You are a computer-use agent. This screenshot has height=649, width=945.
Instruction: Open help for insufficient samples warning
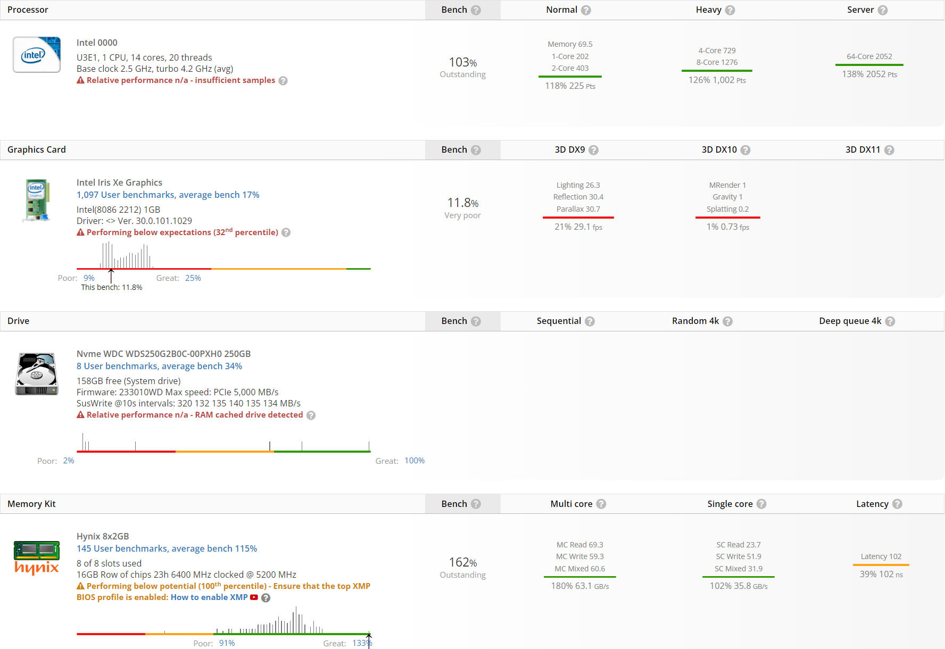click(283, 81)
